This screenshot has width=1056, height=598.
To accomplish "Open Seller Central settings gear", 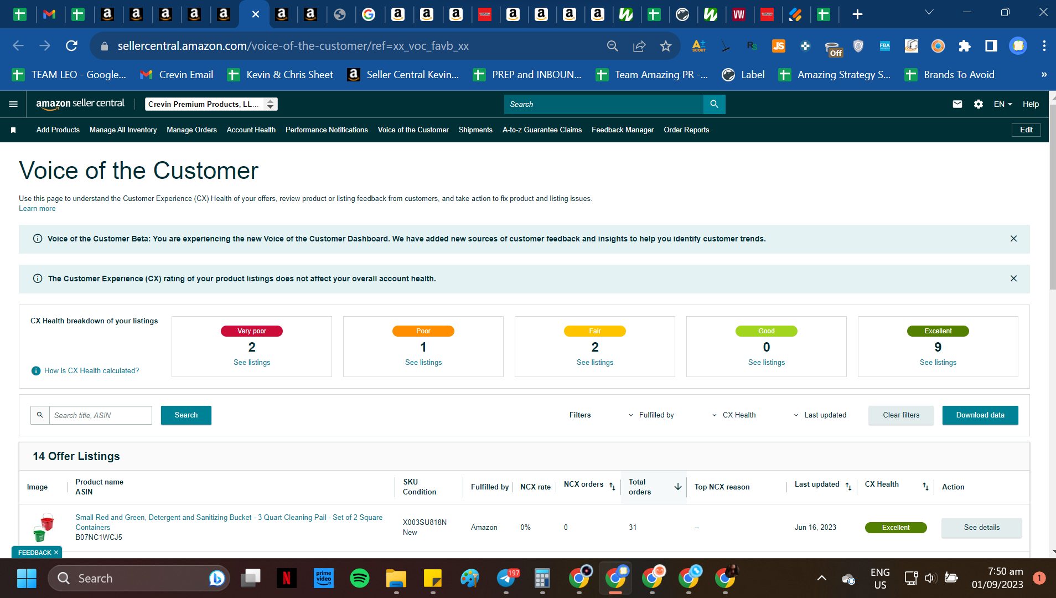I will point(979,104).
